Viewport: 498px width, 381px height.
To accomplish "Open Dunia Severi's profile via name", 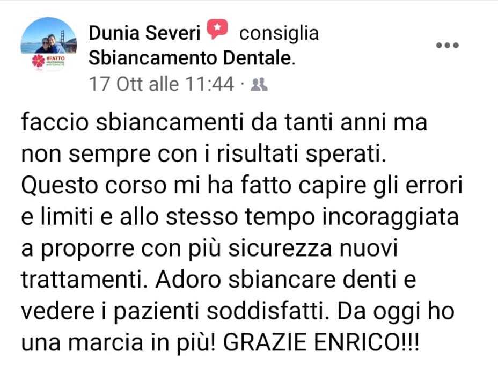I will pos(144,33).
